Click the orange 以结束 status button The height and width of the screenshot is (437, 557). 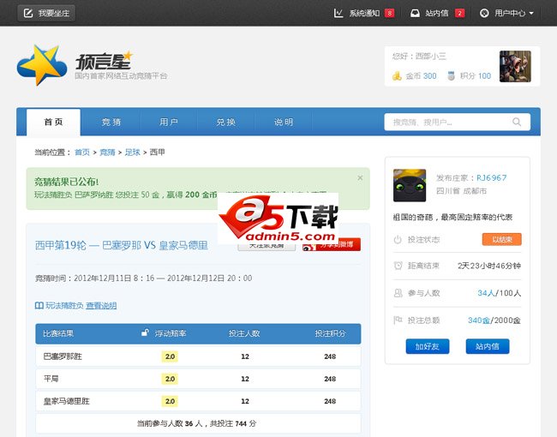[x=502, y=239]
